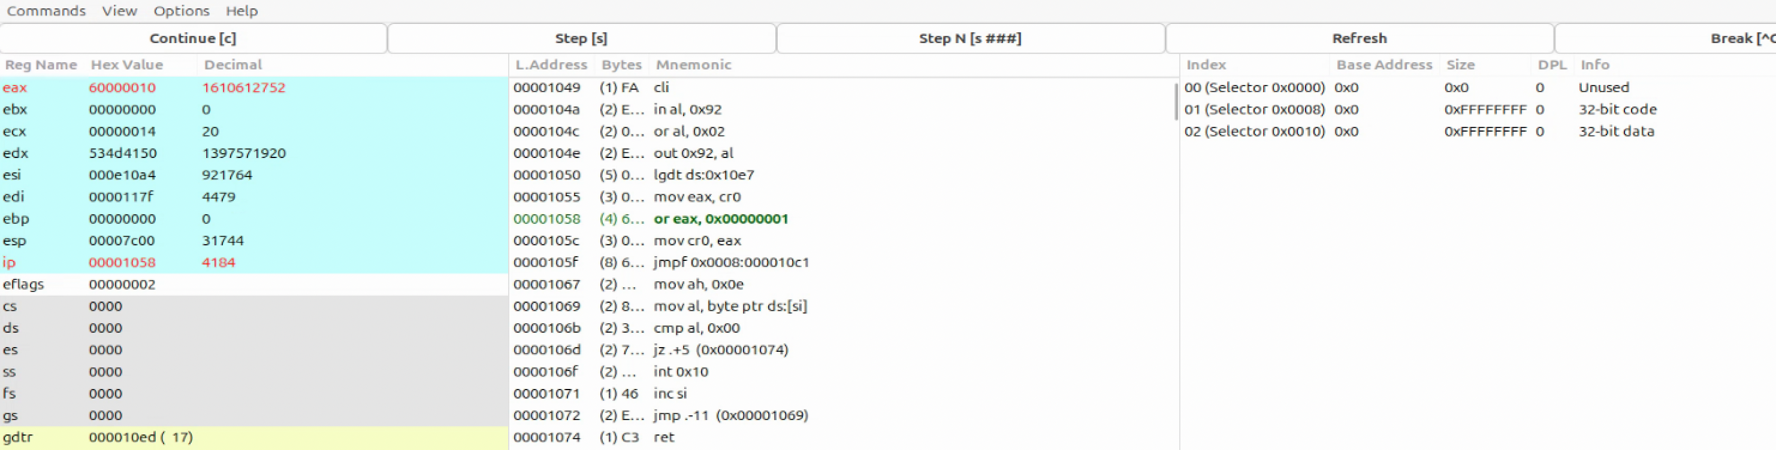The image size is (1776, 450).
Task: Click the Step N [s ###] button
Action: pyautogui.click(x=970, y=38)
